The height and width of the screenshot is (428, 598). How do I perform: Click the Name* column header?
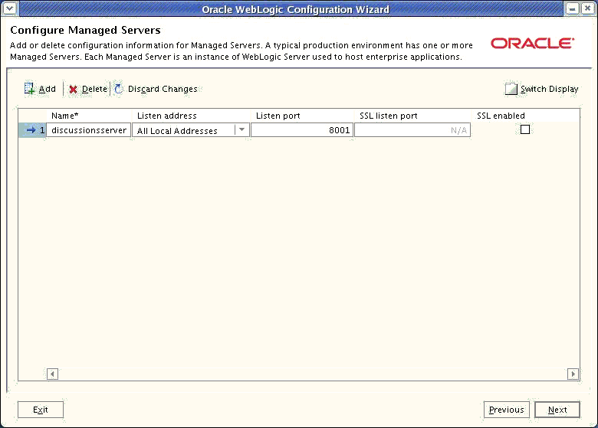89,116
